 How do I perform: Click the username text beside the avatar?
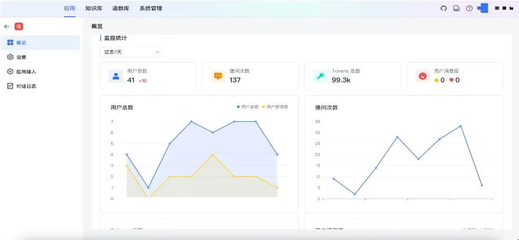coord(504,8)
